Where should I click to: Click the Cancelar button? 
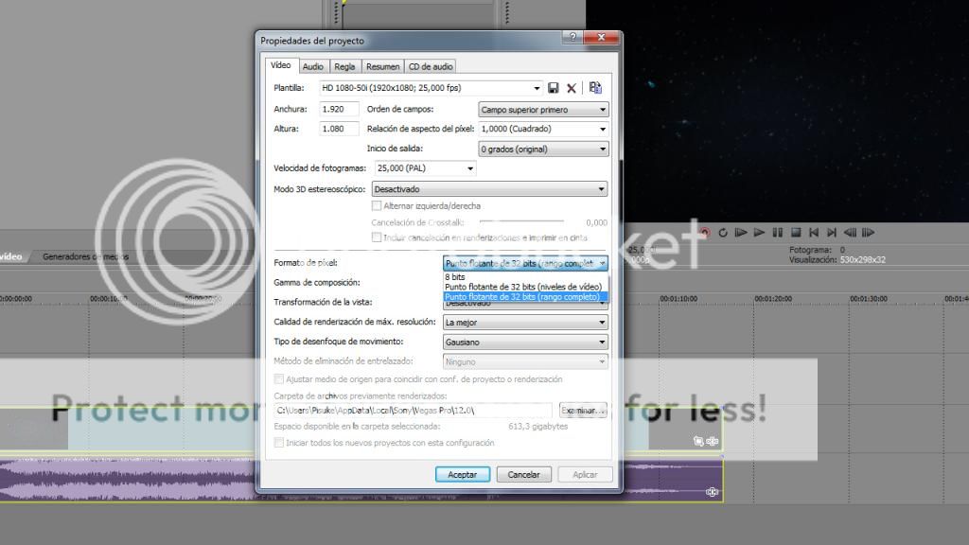point(523,475)
